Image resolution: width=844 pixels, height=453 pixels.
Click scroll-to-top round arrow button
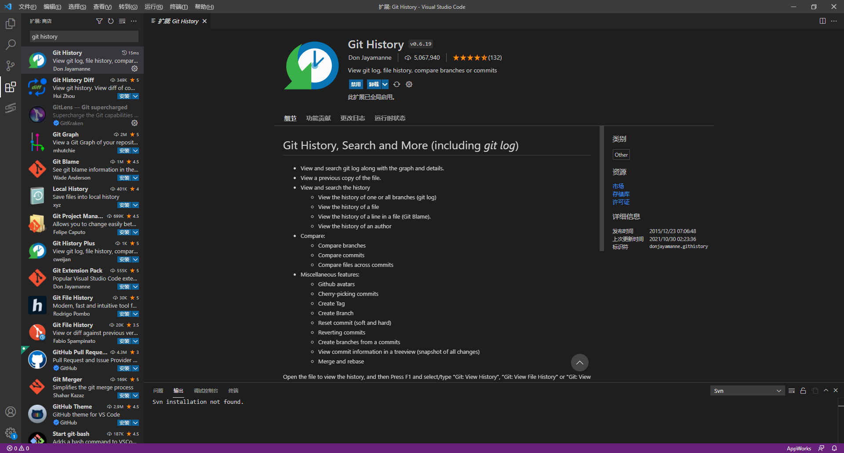(579, 363)
